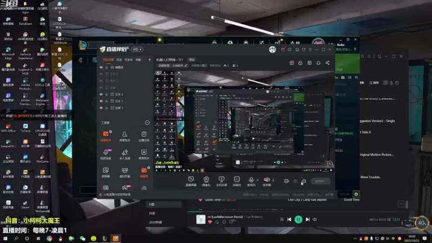Like the current song heart icon
The image size is (432, 243).
point(210,222)
